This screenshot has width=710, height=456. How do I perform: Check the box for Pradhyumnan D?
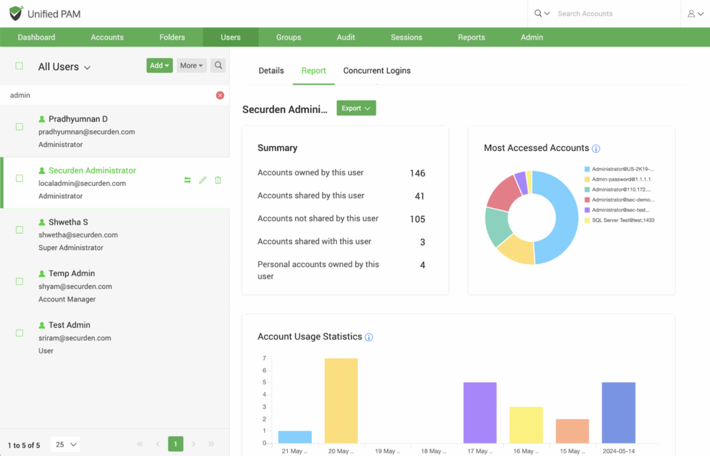tap(19, 127)
